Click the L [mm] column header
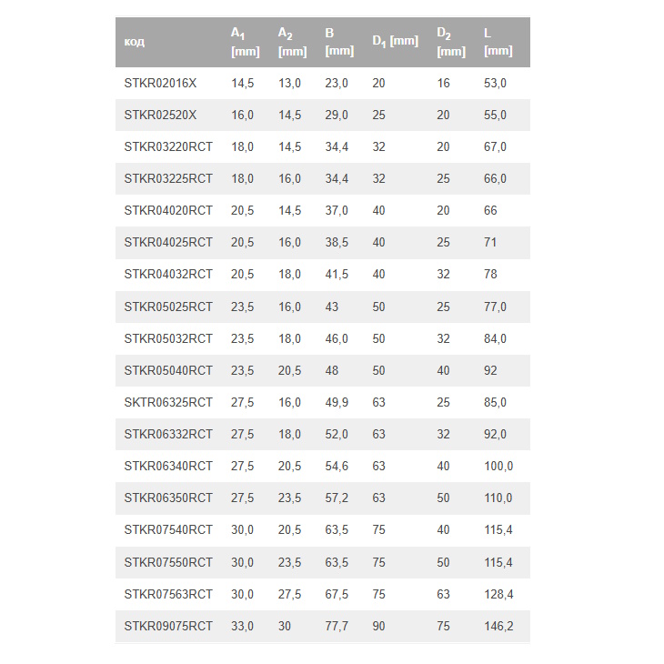 click(498, 42)
